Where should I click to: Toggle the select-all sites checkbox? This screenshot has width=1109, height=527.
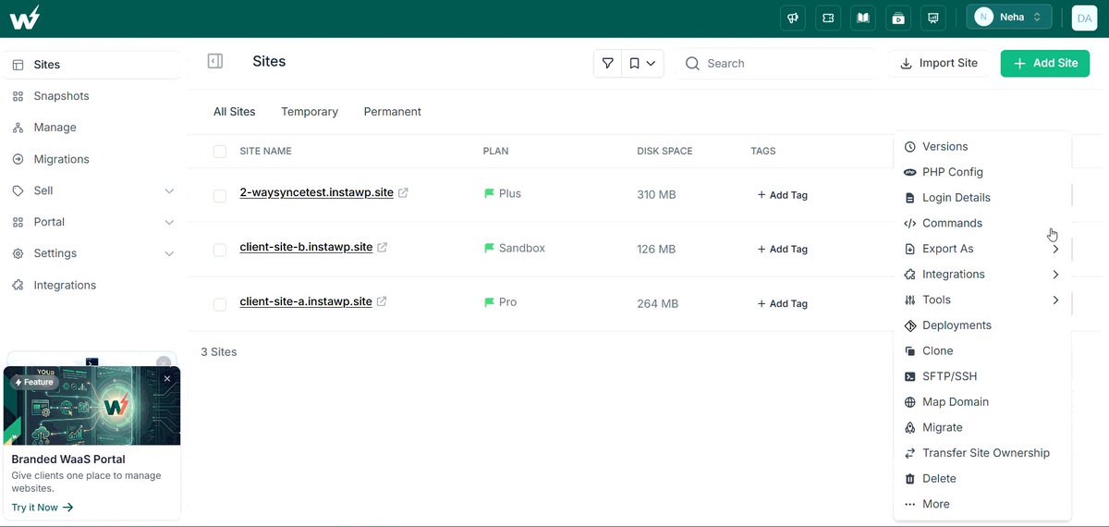pyautogui.click(x=220, y=152)
